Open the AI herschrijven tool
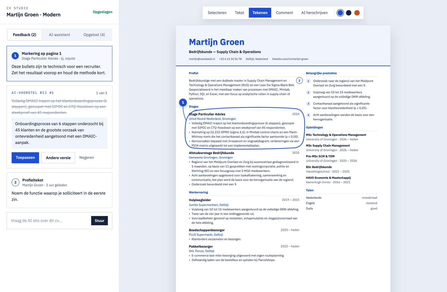The image size is (447, 292). click(x=314, y=13)
